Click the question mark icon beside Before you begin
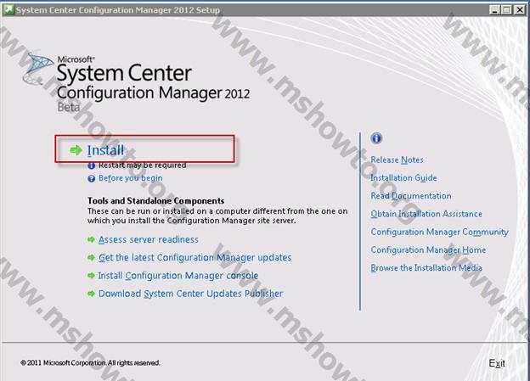Viewport: 530px width, 381px height. tap(91, 178)
